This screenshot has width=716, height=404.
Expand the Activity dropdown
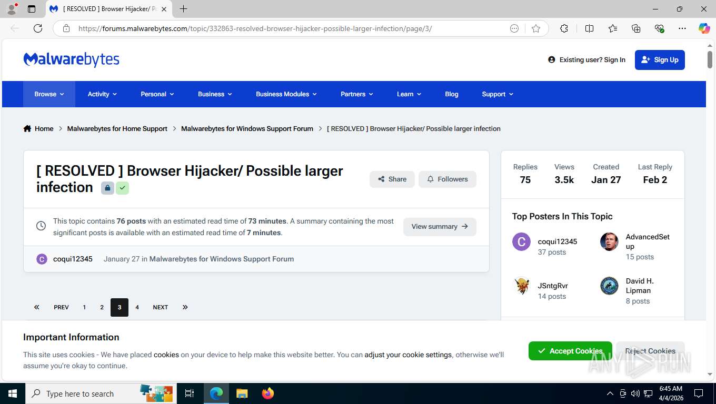(x=102, y=94)
